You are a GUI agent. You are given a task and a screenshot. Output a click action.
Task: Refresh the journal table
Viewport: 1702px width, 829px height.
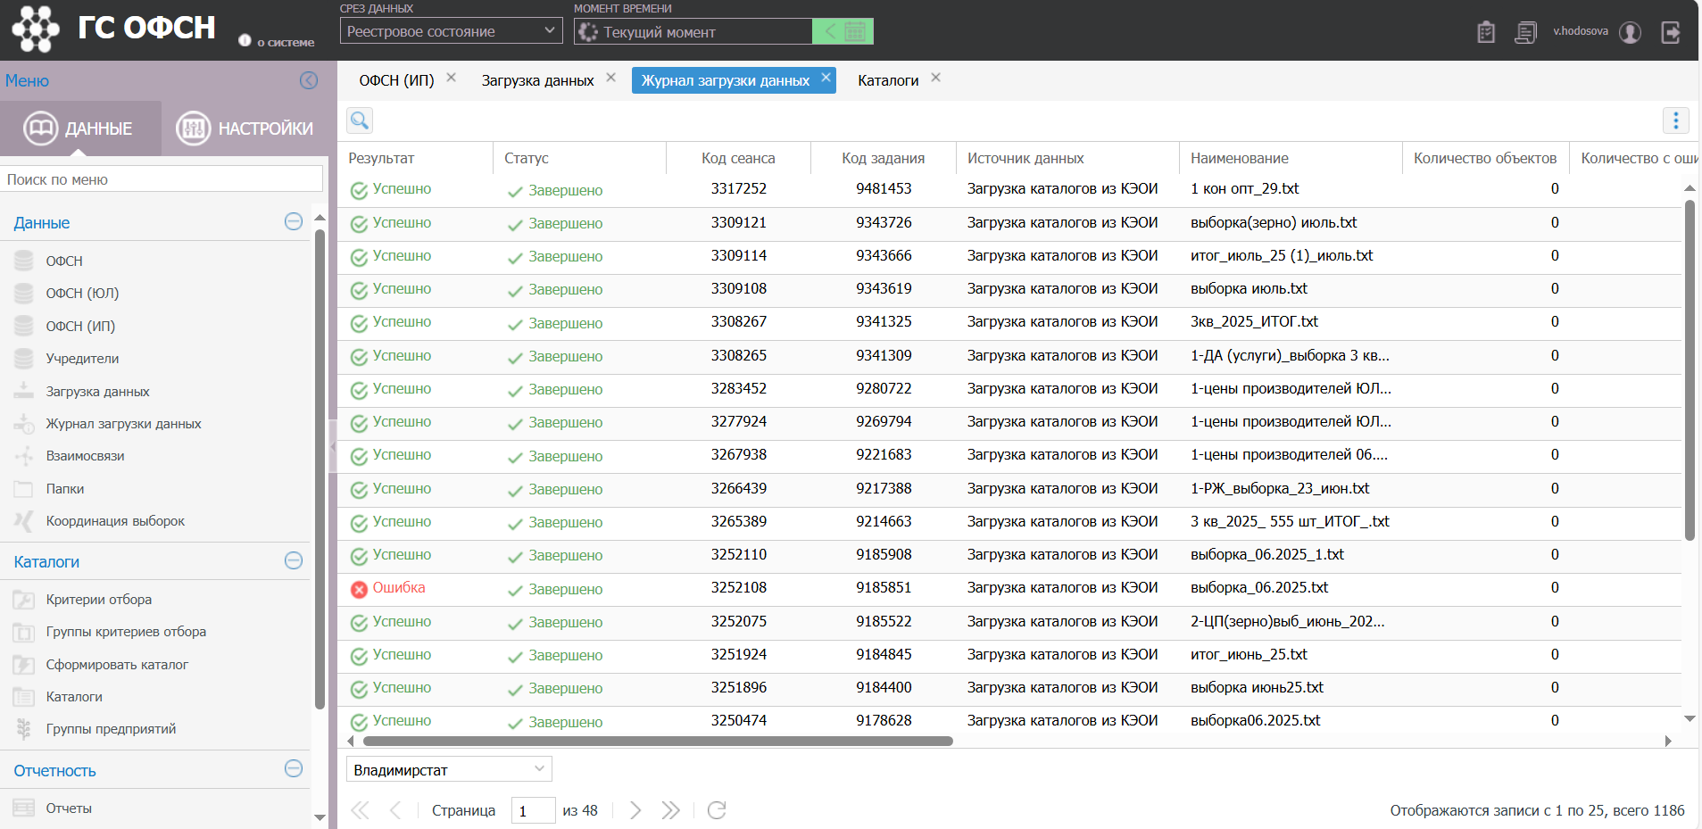[717, 810]
